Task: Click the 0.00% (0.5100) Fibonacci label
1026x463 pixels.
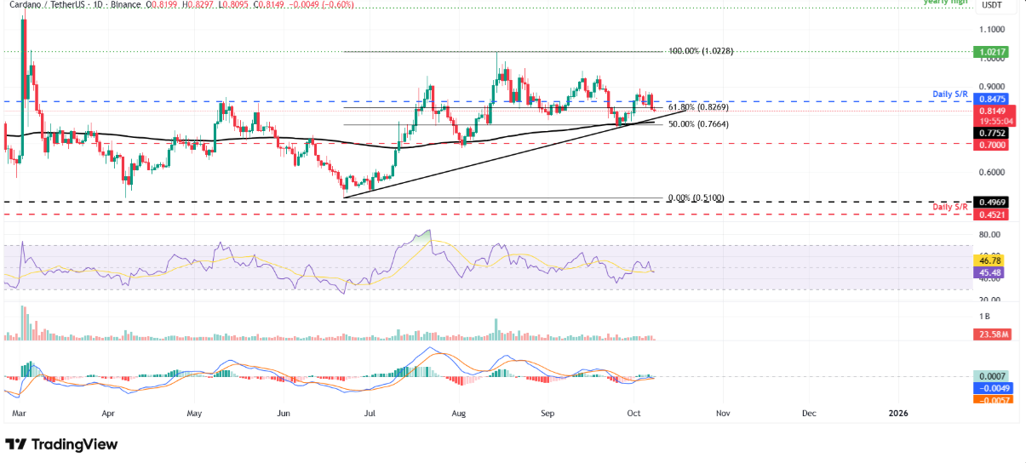Action: coord(696,198)
